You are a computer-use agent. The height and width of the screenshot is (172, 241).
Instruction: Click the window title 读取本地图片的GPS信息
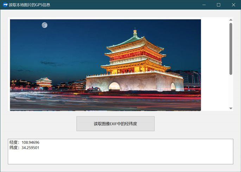(29, 5)
